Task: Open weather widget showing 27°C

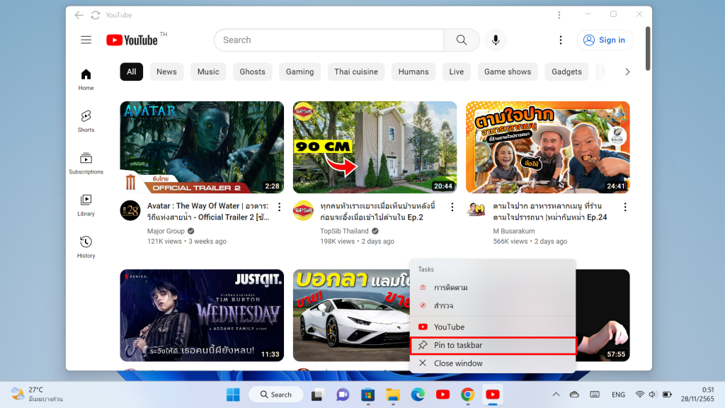Action: click(37, 394)
